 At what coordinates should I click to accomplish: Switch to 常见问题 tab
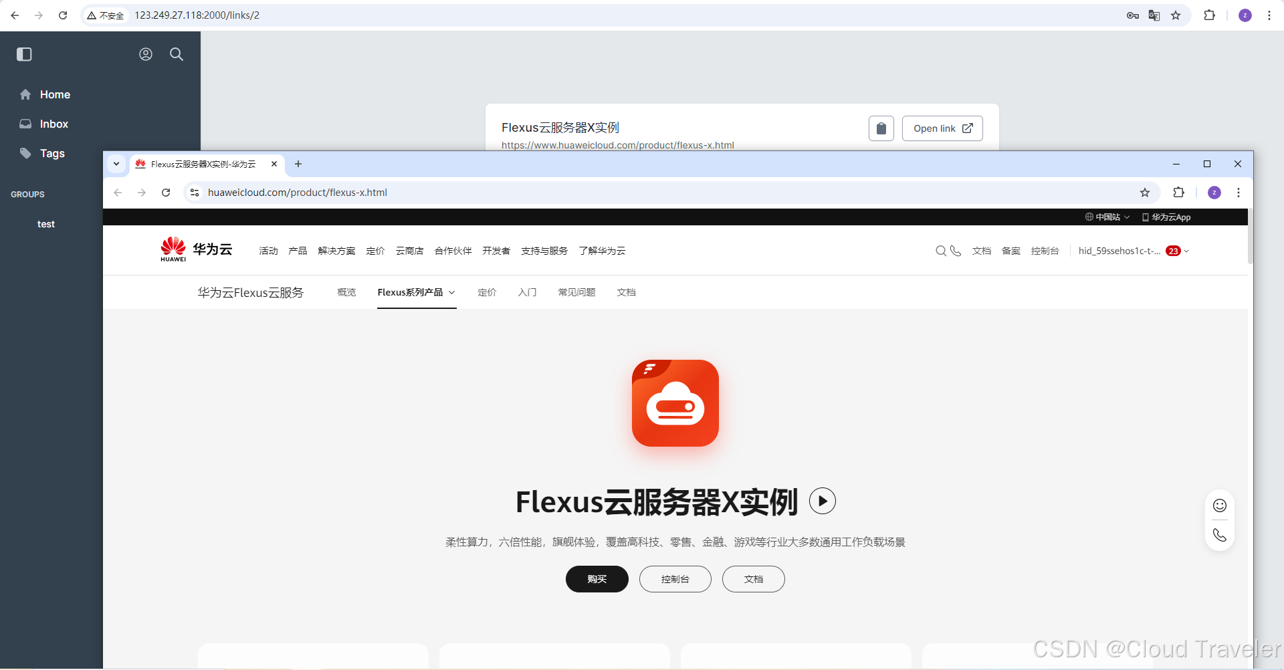click(576, 292)
